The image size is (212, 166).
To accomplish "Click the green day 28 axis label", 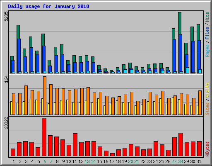I will click(x=180, y=161).
